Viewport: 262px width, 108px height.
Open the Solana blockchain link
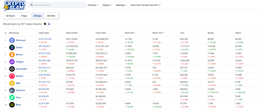click(x=19, y=47)
